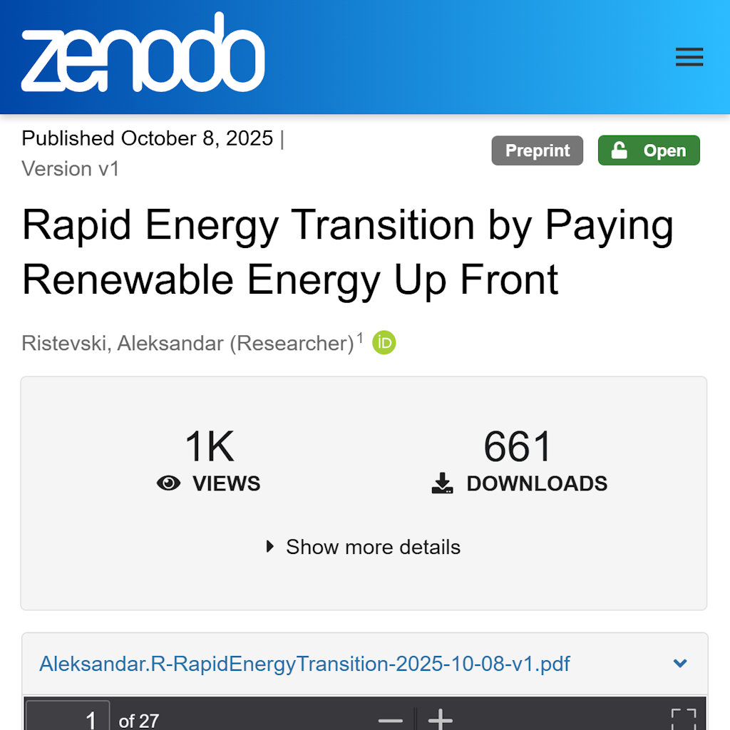Click the 1K views count
The height and width of the screenshot is (730, 730).
209,447
